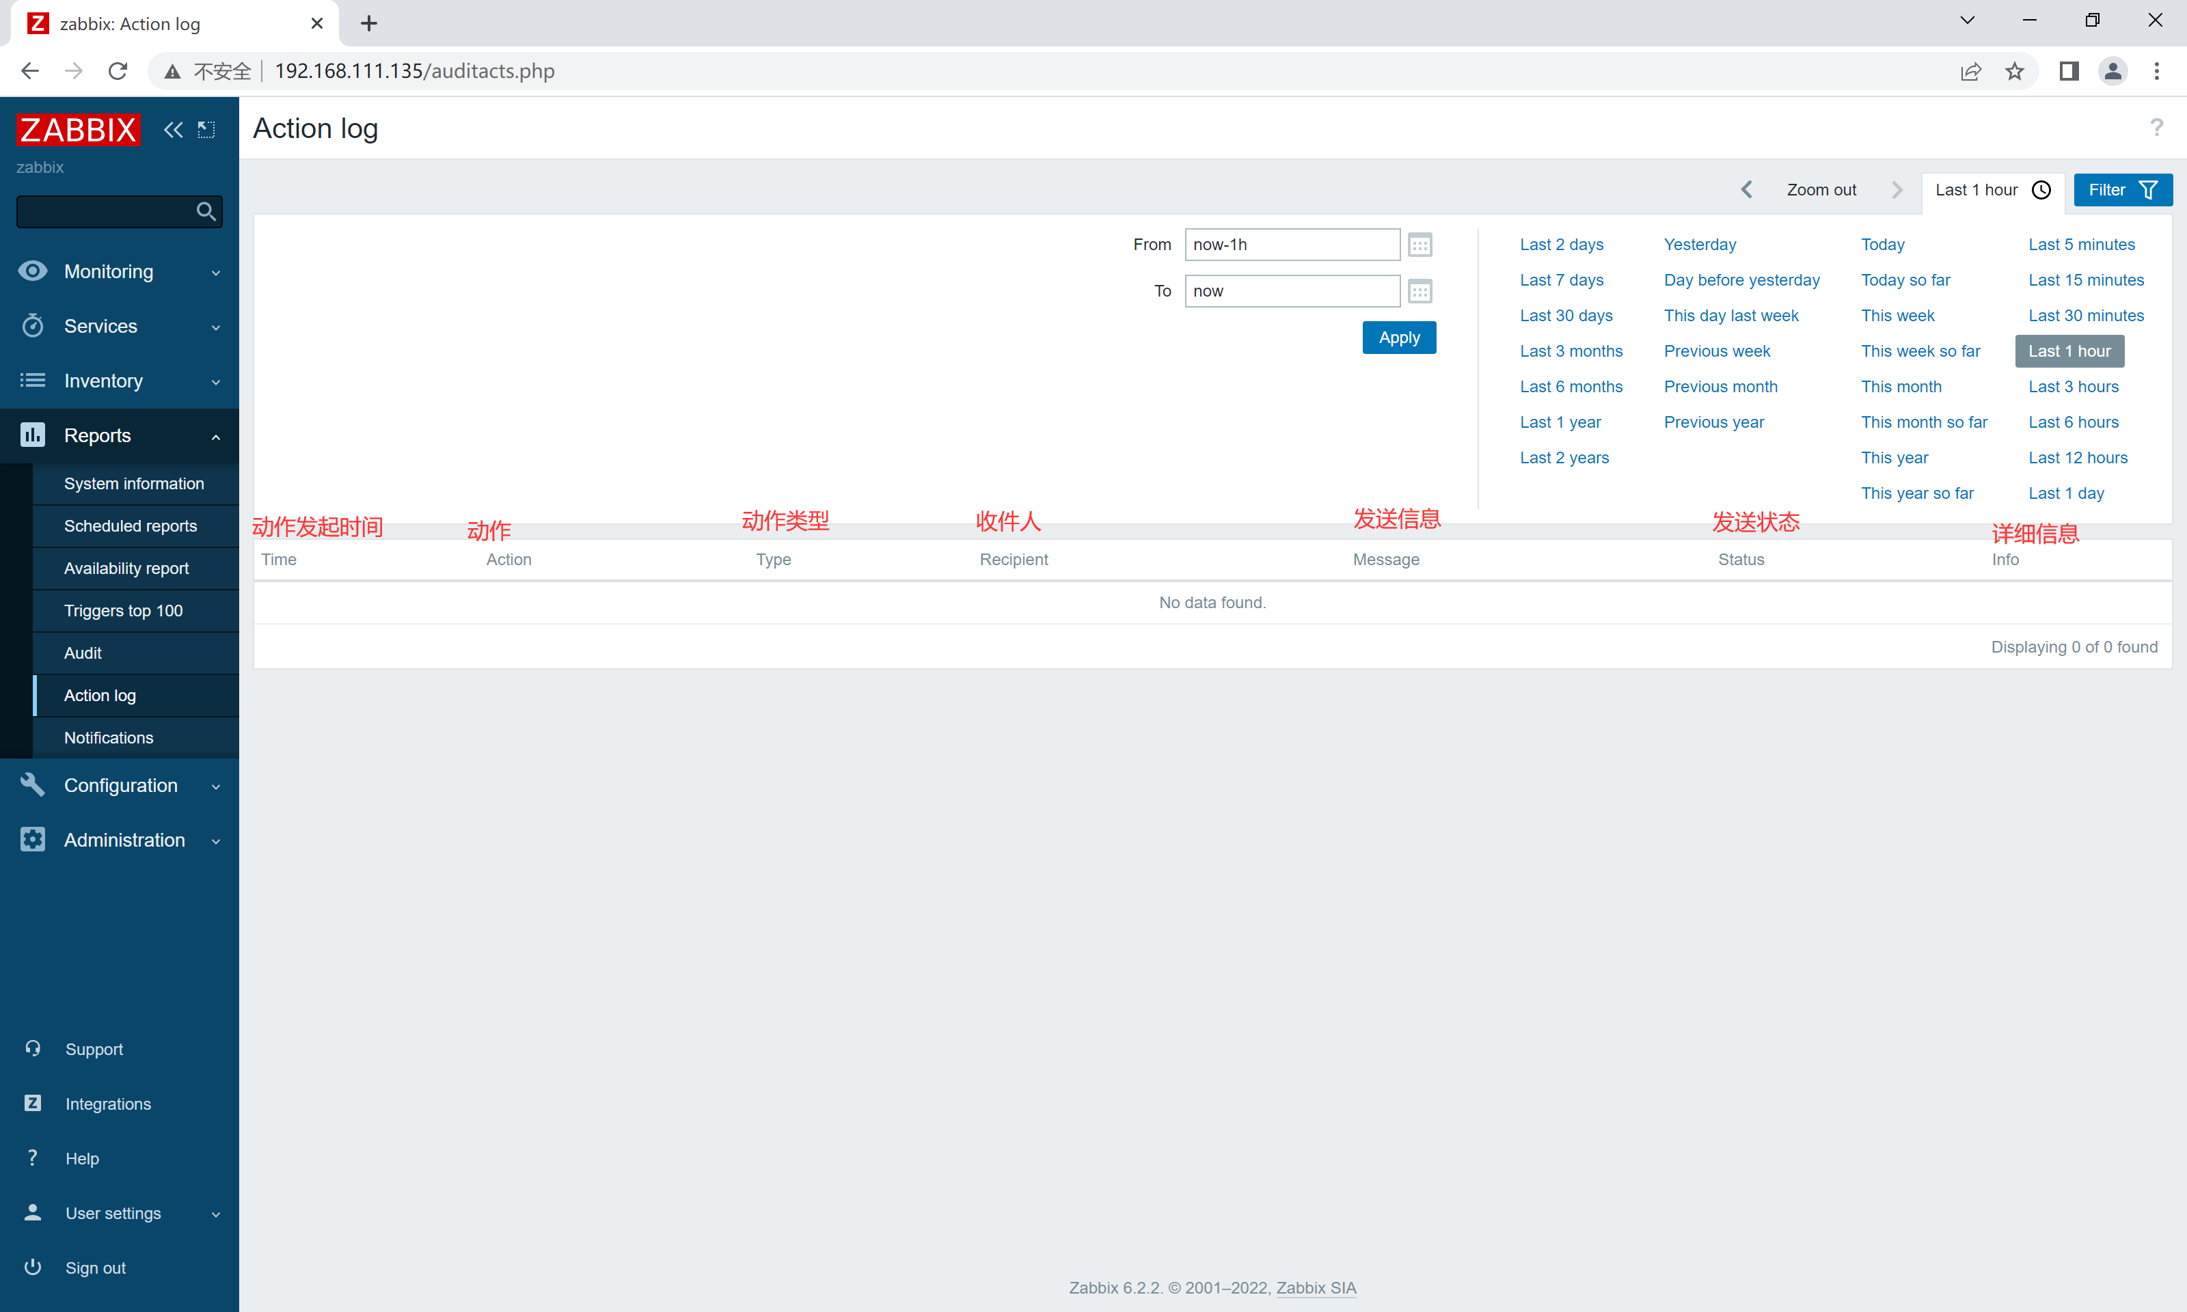Viewport: 2187px width, 1312px height.
Task: Open the Chrome three-dot menu
Action: pyautogui.click(x=2157, y=71)
